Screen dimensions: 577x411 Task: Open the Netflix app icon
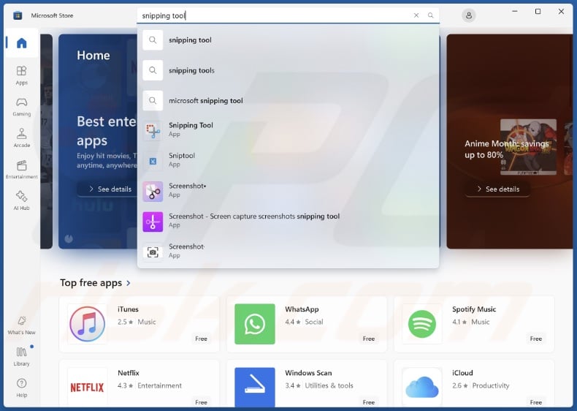[87, 388]
